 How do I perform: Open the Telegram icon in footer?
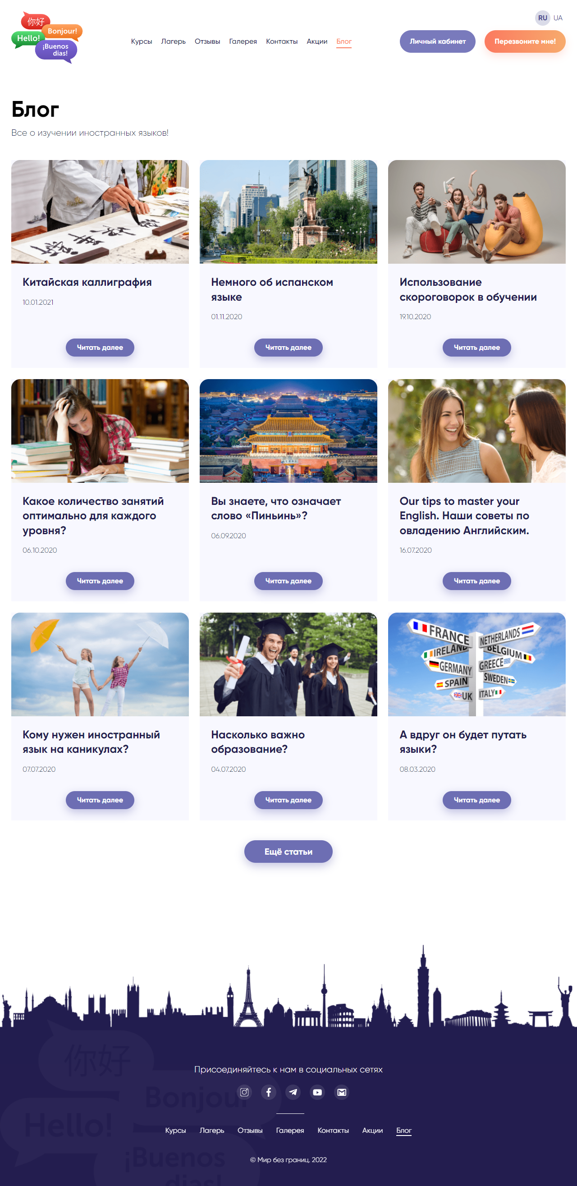coord(293,1092)
